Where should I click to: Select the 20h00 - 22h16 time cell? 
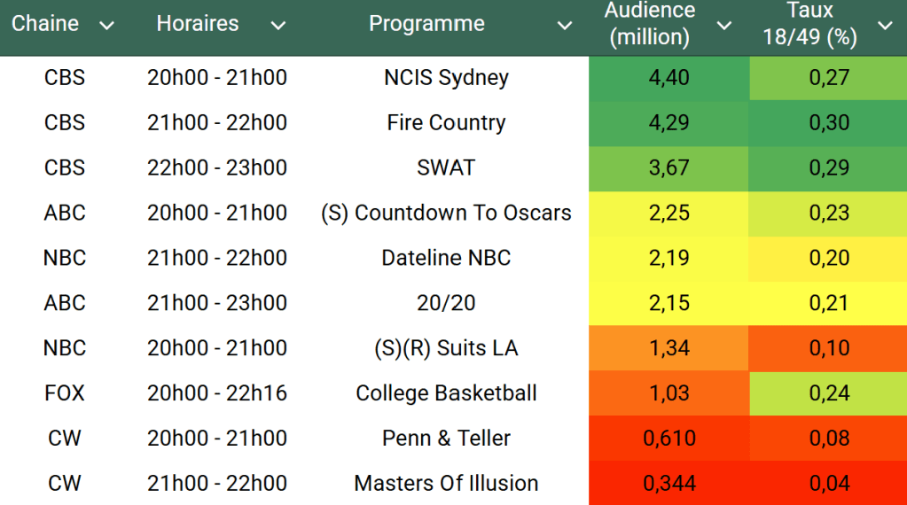point(217,393)
